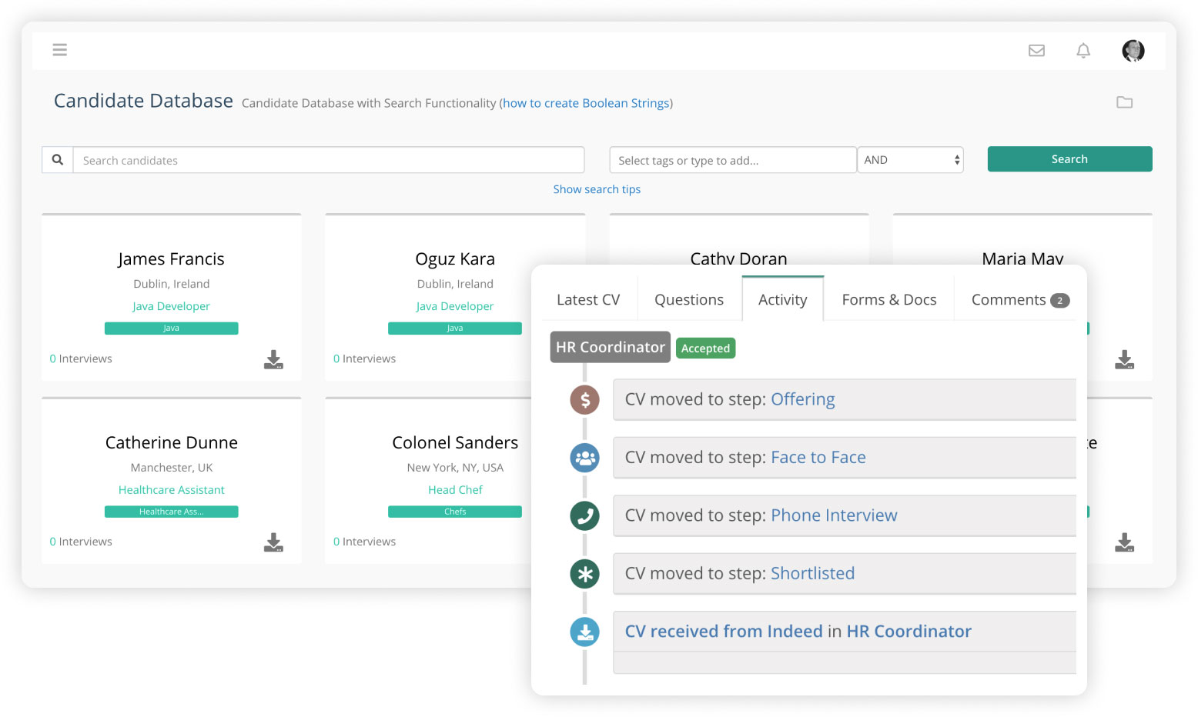Screen dimensions: 1198x717
Task: Click Head Chef job title
Action: pyautogui.click(x=455, y=490)
